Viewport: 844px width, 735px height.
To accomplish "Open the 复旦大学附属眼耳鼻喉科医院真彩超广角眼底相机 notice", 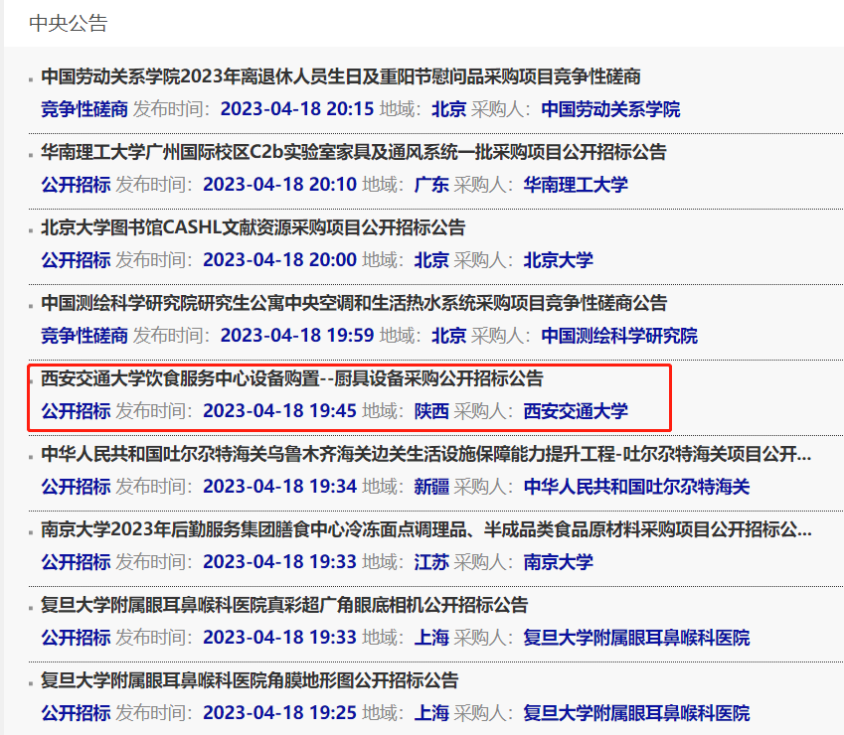I will (284, 606).
